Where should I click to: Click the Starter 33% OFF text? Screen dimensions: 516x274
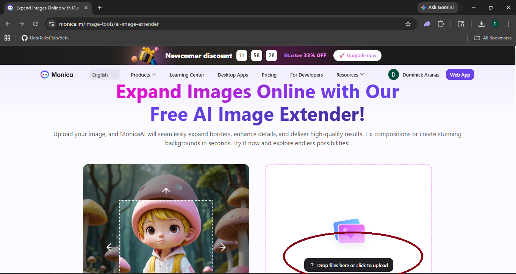coord(305,55)
